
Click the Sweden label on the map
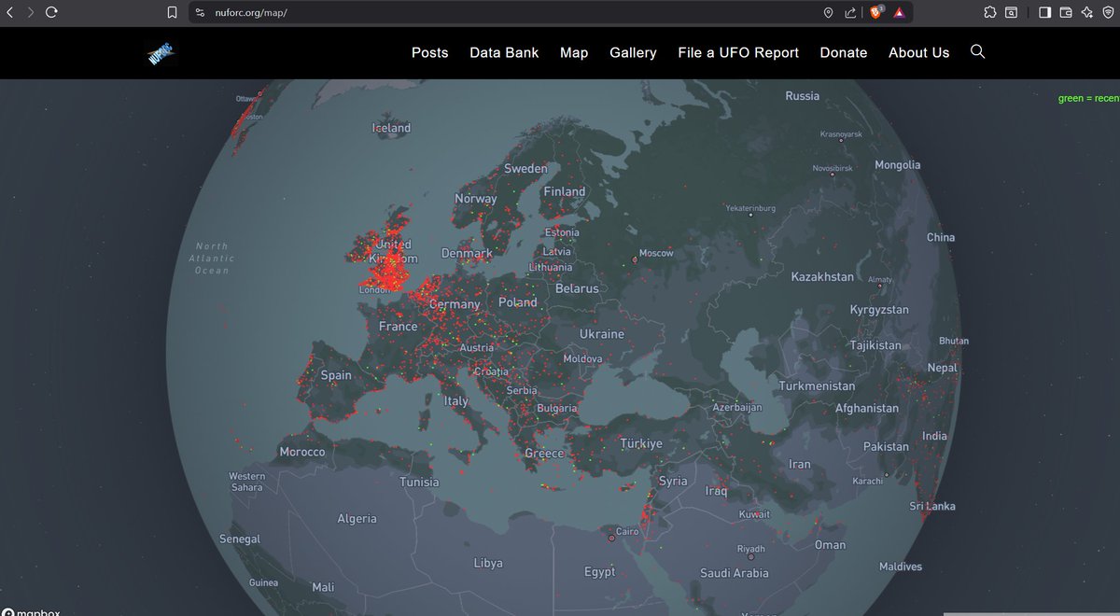[525, 169]
